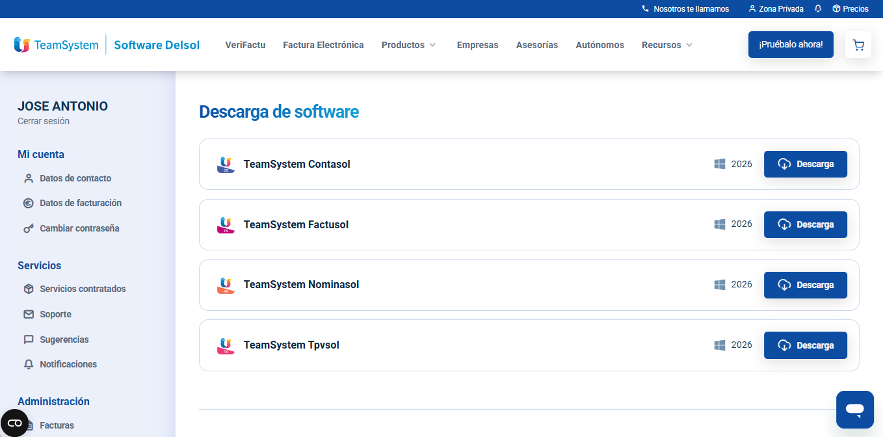883x437 pixels.
Task: Expand the Productos dropdown menu
Action: (408, 45)
